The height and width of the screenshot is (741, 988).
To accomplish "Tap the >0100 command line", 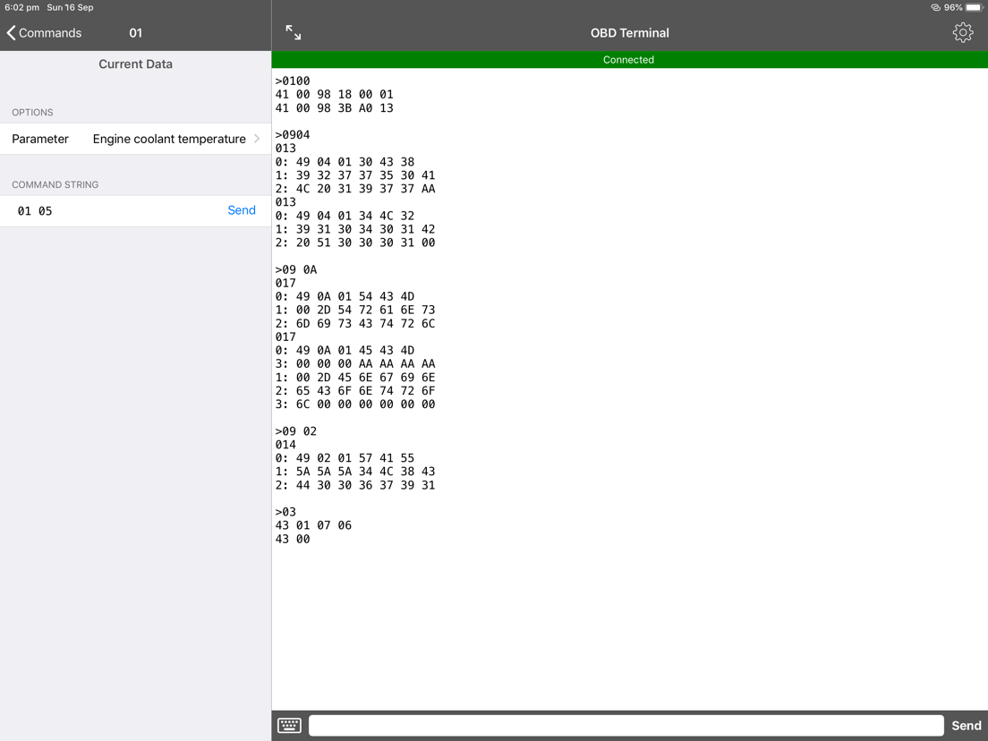I will 293,81.
